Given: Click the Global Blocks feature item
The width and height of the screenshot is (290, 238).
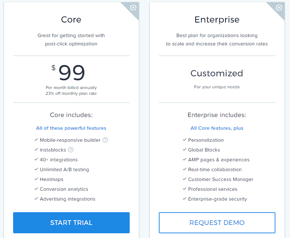Looking at the screenshot, I should [204, 150].
